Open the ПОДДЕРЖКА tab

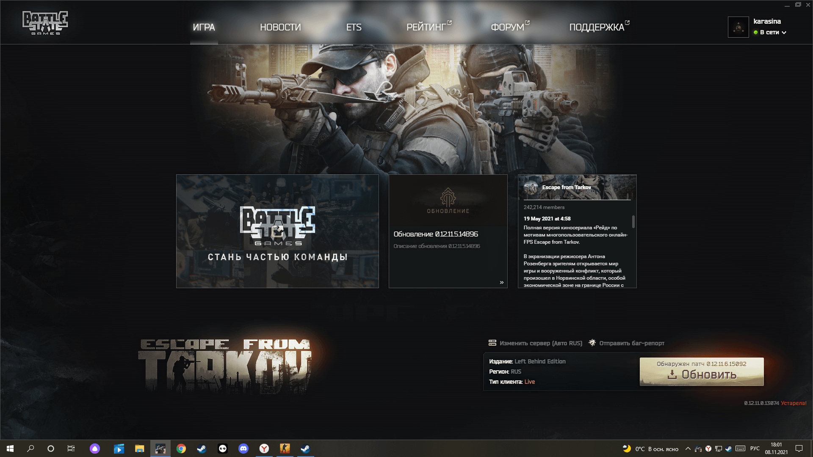coord(599,27)
